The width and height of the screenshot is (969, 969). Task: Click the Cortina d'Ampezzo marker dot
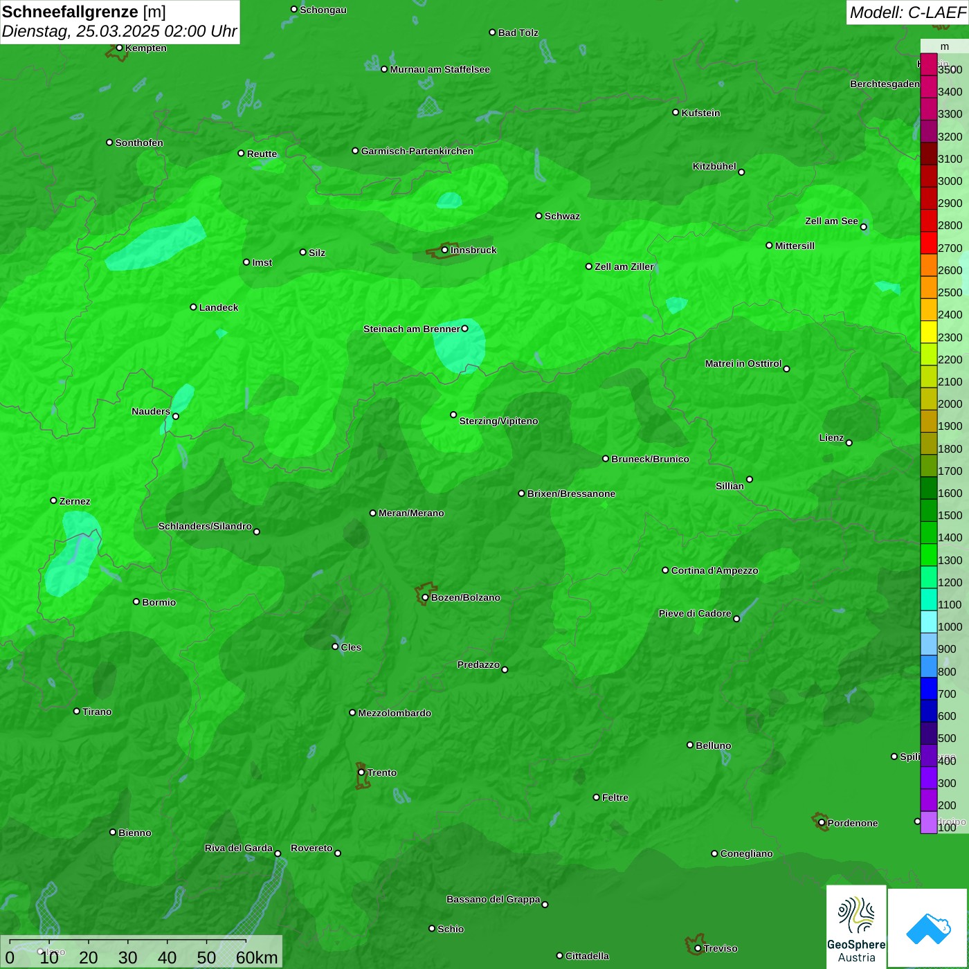665,570
